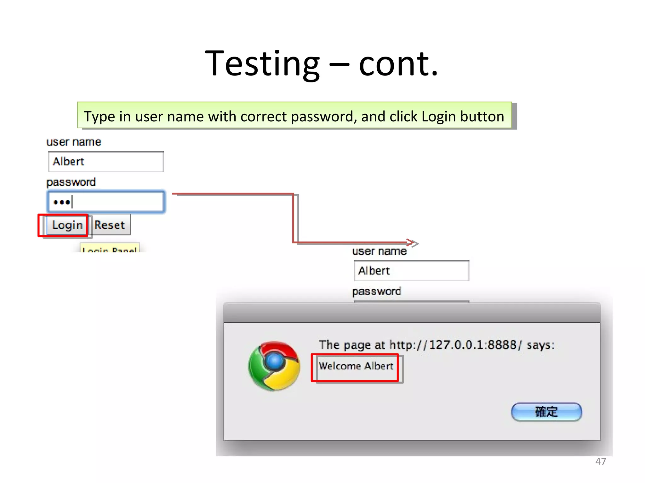The image size is (645, 483).
Task: Click the 'password' label above the alert dialog
Action: (x=376, y=291)
